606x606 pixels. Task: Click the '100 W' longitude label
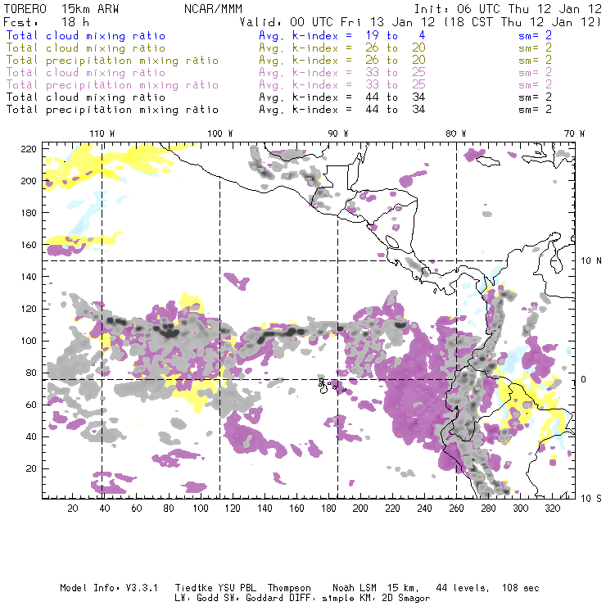tap(220, 133)
